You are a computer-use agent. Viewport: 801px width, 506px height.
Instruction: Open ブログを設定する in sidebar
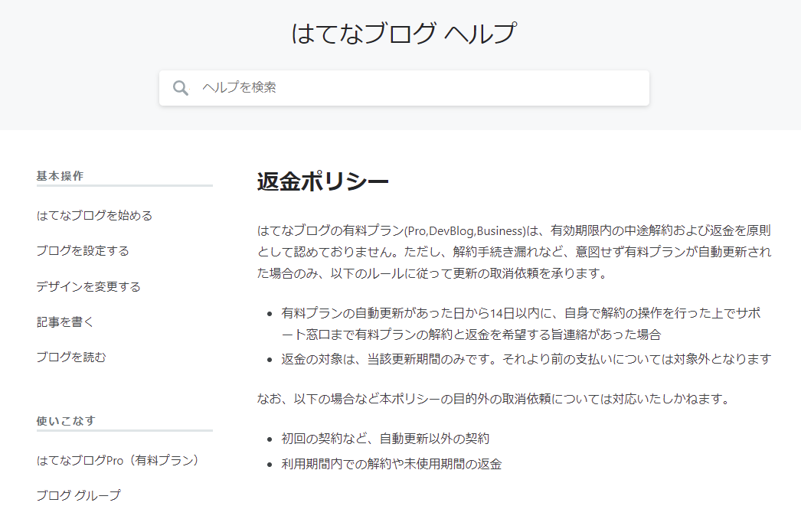(x=83, y=250)
